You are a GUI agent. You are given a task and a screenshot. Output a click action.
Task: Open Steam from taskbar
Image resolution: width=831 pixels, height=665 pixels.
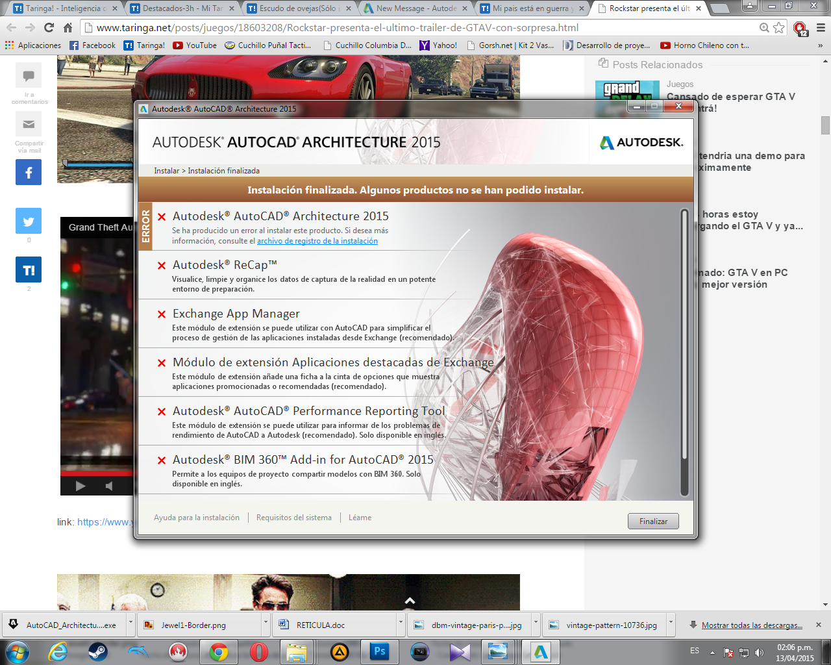[x=98, y=651]
